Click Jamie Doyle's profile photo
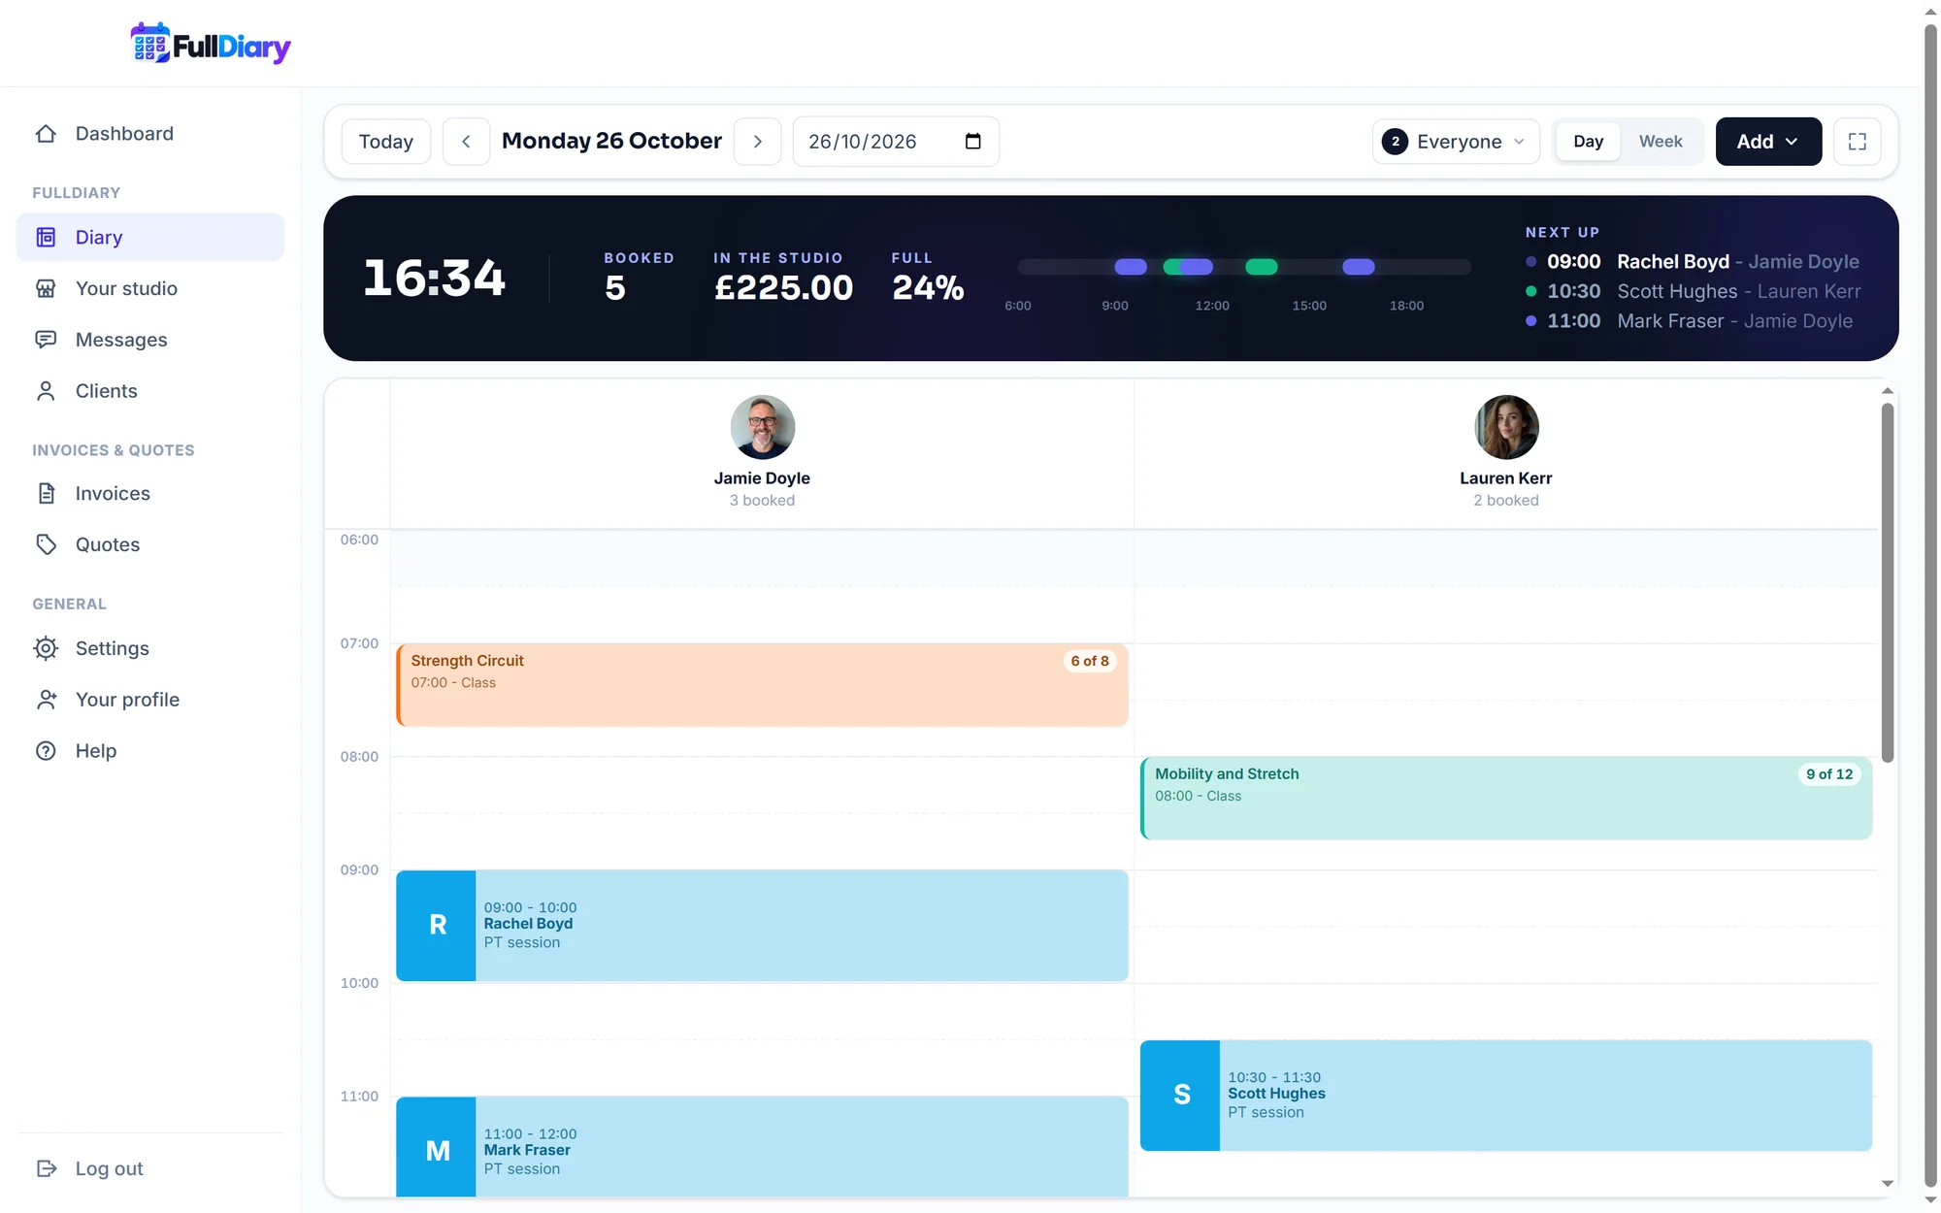The image size is (1941, 1213). point(762,427)
